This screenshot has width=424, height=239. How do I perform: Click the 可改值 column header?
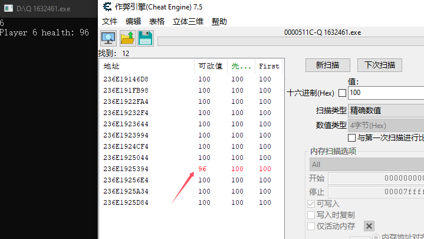click(x=211, y=66)
